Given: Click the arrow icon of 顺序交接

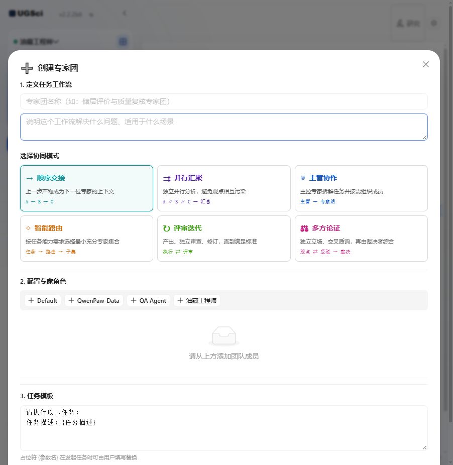Looking at the screenshot, I should 29,178.
